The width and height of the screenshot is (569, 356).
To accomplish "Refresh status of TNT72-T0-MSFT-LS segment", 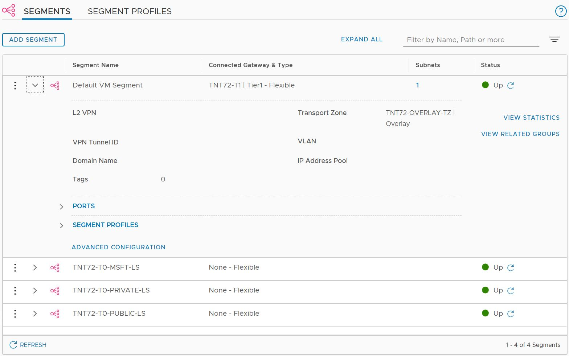I will [x=511, y=268].
